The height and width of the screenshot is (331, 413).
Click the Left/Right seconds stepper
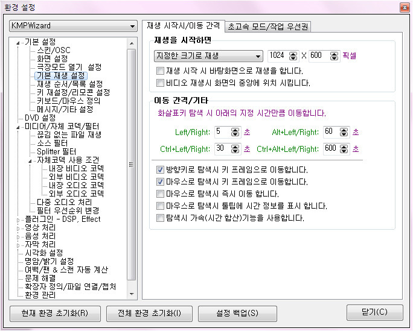coord(235,132)
